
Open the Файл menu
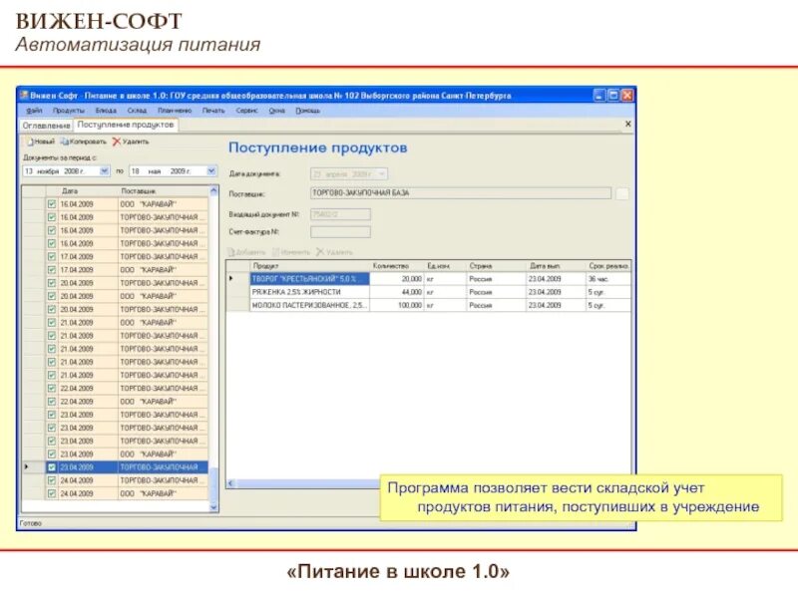point(34,111)
